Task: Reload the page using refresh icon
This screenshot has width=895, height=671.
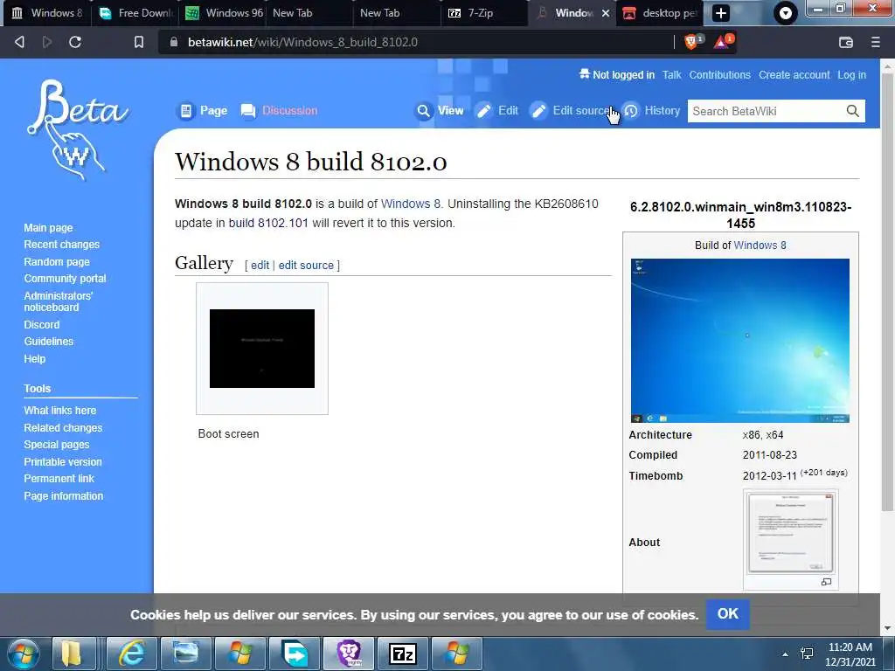Action: click(75, 42)
